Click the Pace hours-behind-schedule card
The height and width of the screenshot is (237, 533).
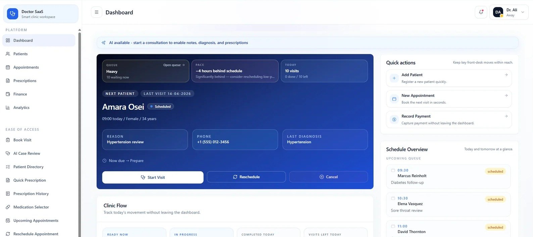[x=235, y=71]
